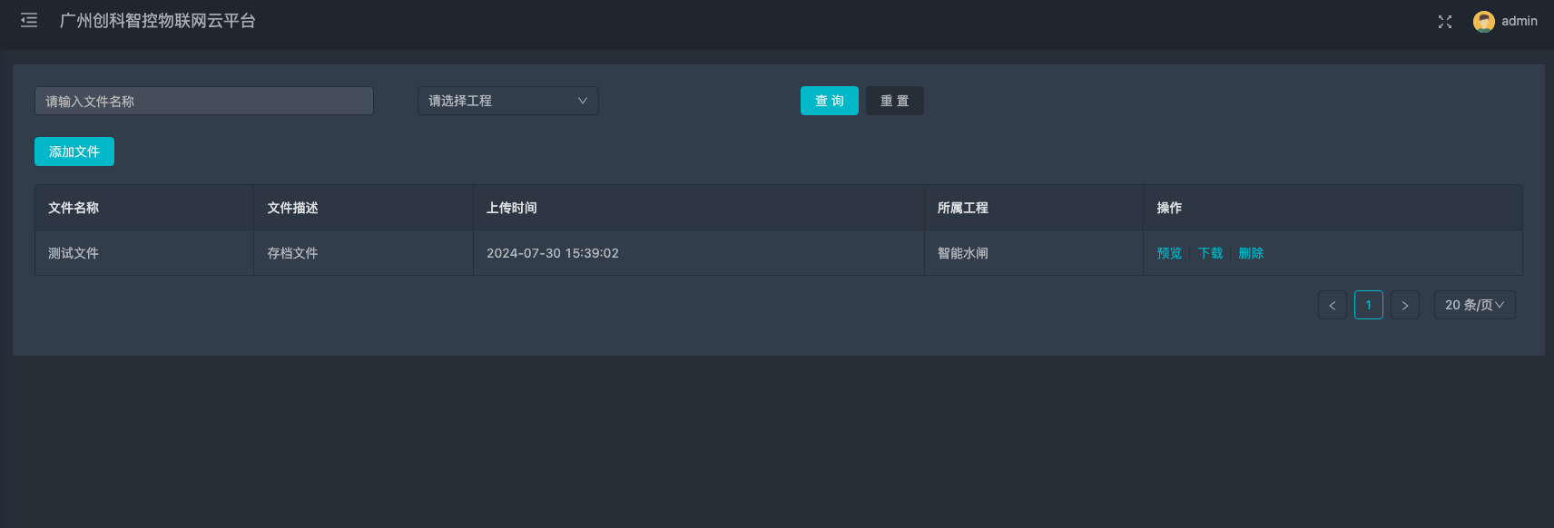The height and width of the screenshot is (528, 1554).
Task: Download 测试文件 via 下载 link
Action: pos(1210,253)
